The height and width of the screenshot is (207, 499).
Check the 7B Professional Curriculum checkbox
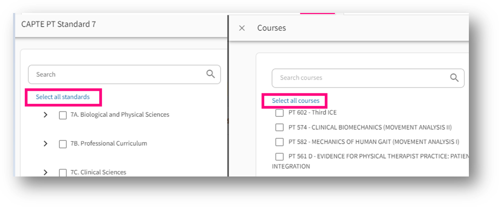[63, 144]
